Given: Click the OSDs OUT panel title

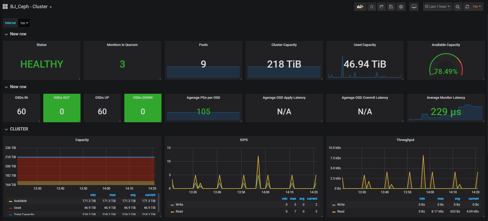Looking at the screenshot, I should click(62, 98).
